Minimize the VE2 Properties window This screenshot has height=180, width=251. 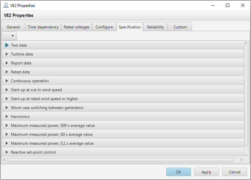[213, 5]
